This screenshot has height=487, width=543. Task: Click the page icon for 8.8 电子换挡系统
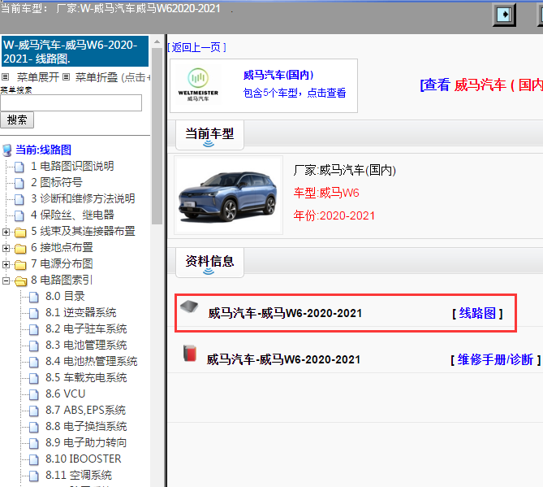coord(34,428)
